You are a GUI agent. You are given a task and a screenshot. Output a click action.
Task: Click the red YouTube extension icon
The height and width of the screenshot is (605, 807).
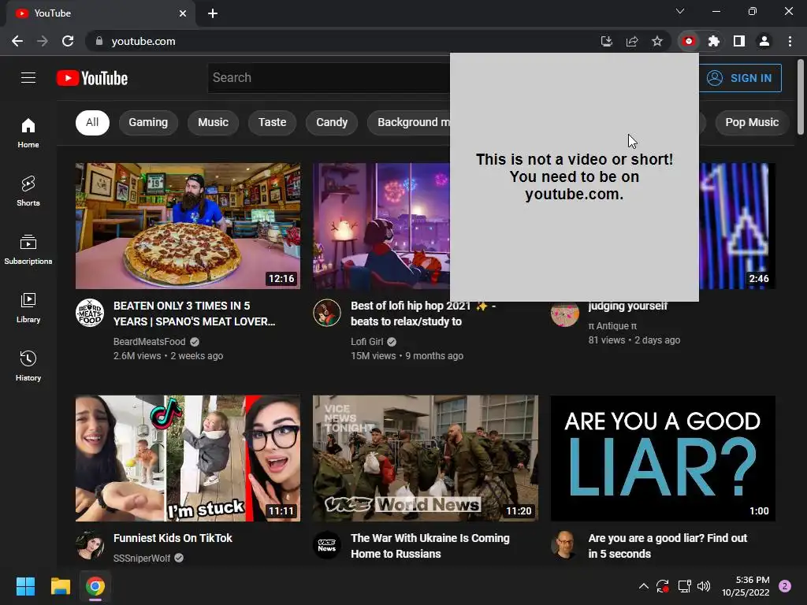689,41
